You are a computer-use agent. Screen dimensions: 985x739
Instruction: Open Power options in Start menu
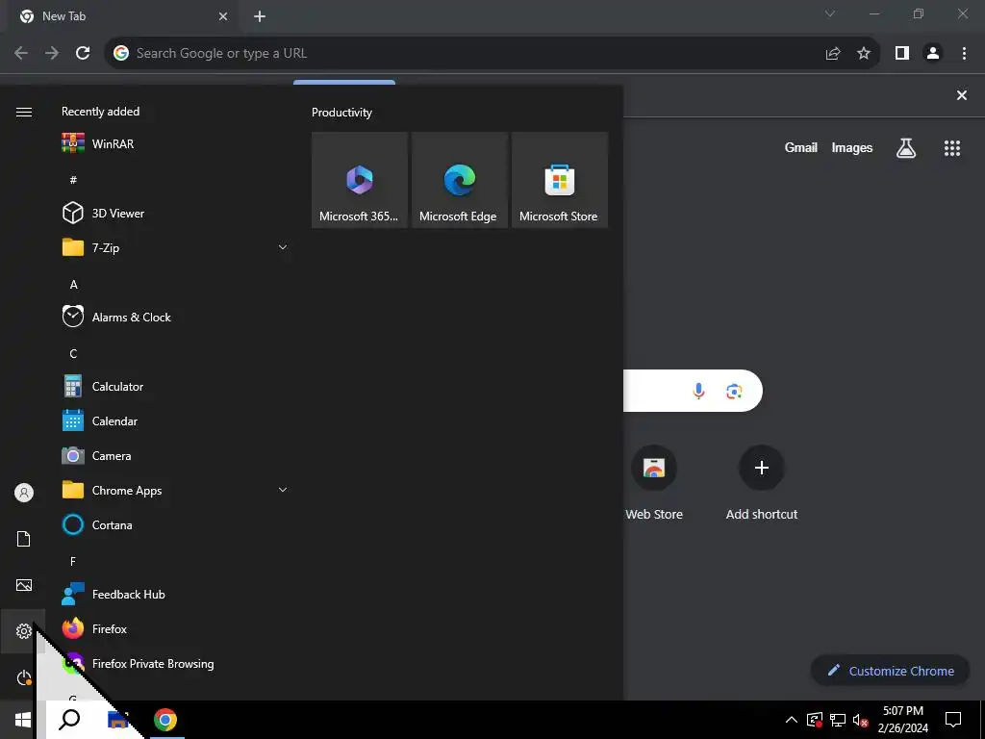[x=23, y=677]
